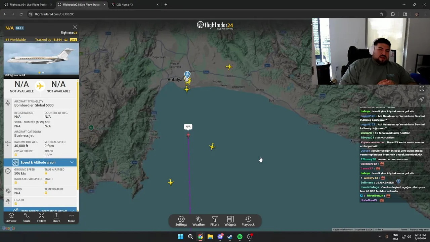Reload the current page
Viewport: 430px width, 242px height.
[21, 14]
